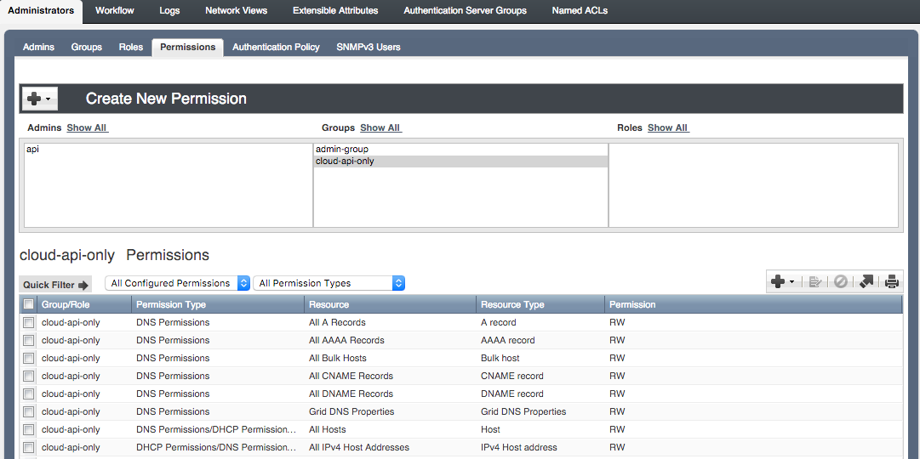920x459 pixels.
Task: Click the All A Records resource cell
Action: tap(390, 322)
